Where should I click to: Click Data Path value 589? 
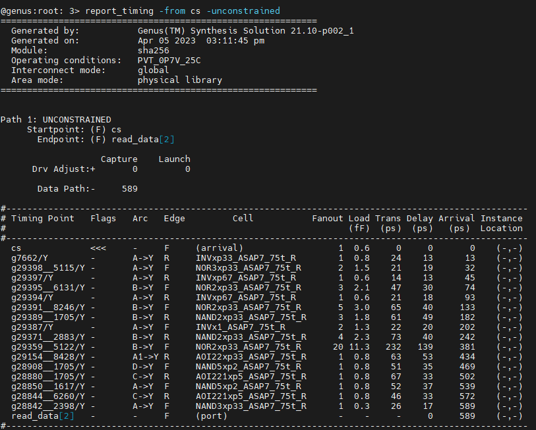pos(130,189)
